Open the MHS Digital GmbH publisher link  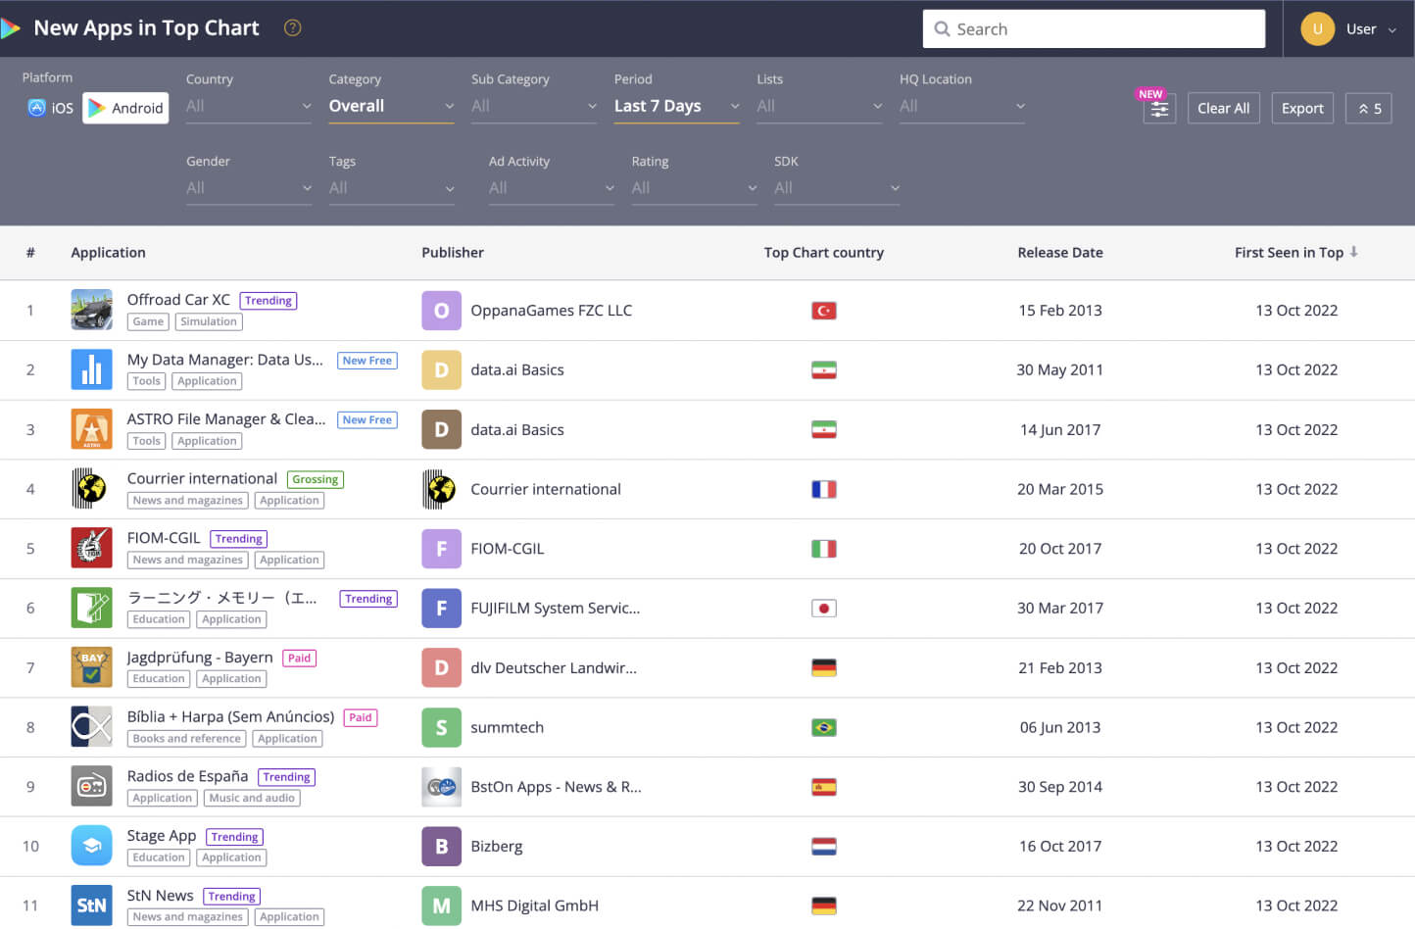point(534,905)
